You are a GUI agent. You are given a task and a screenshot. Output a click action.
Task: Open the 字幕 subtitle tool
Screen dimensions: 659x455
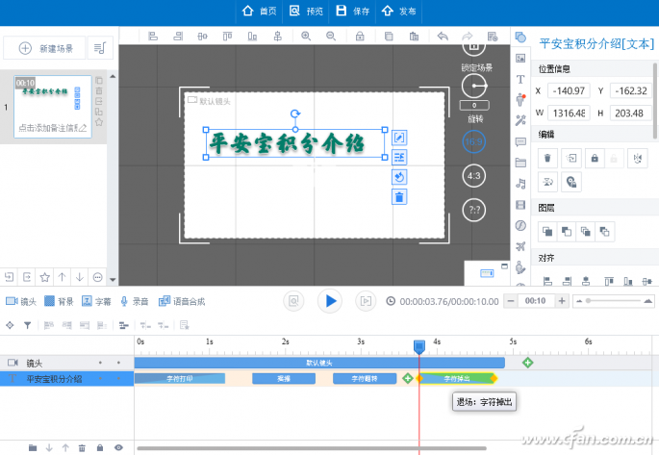tap(95, 301)
